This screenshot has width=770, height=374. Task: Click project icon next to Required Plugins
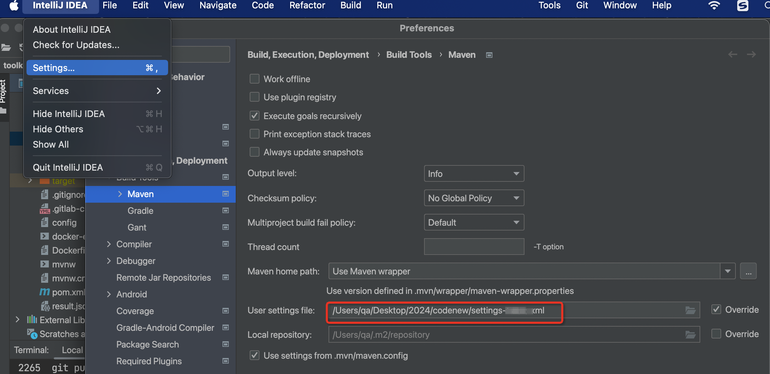(226, 361)
